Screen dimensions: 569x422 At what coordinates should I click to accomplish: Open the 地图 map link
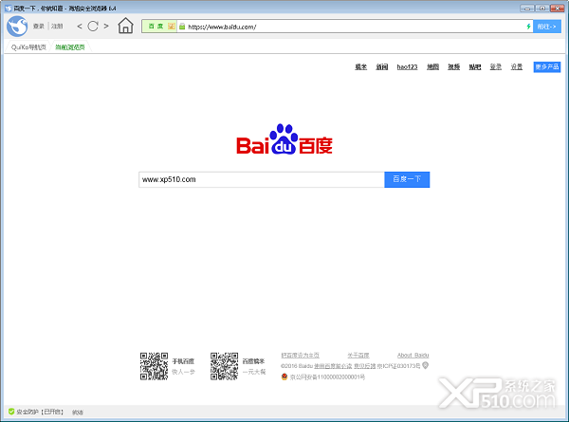[432, 66]
